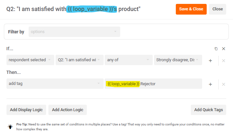Click the grey Close button
The width and height of the screenshot is (233, 140).
pos(217,9)
